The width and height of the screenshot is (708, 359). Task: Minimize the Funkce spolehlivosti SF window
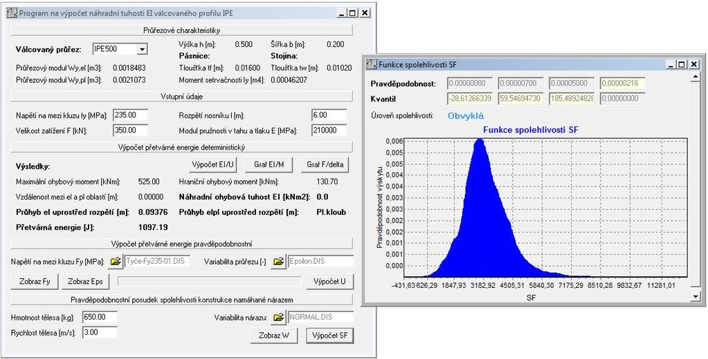pos(671,64)
